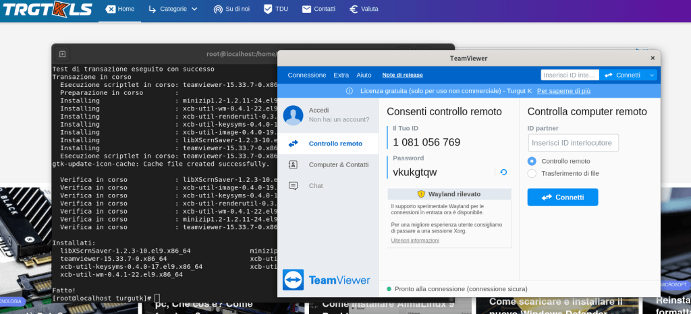This screenshot has width=691, height=314.
Task: Open the Extra menu
Action: (341, 75)
